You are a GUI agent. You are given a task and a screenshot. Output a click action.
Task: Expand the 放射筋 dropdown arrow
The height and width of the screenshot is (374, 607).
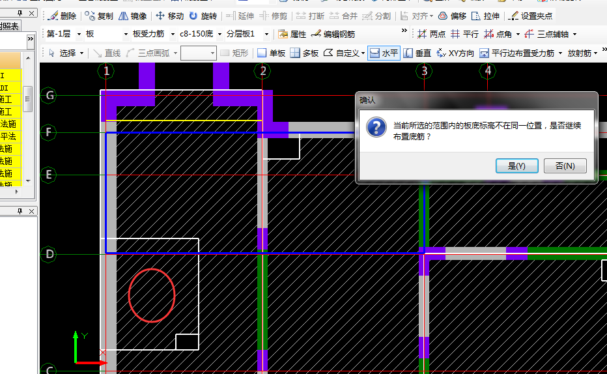click(595, 53)
